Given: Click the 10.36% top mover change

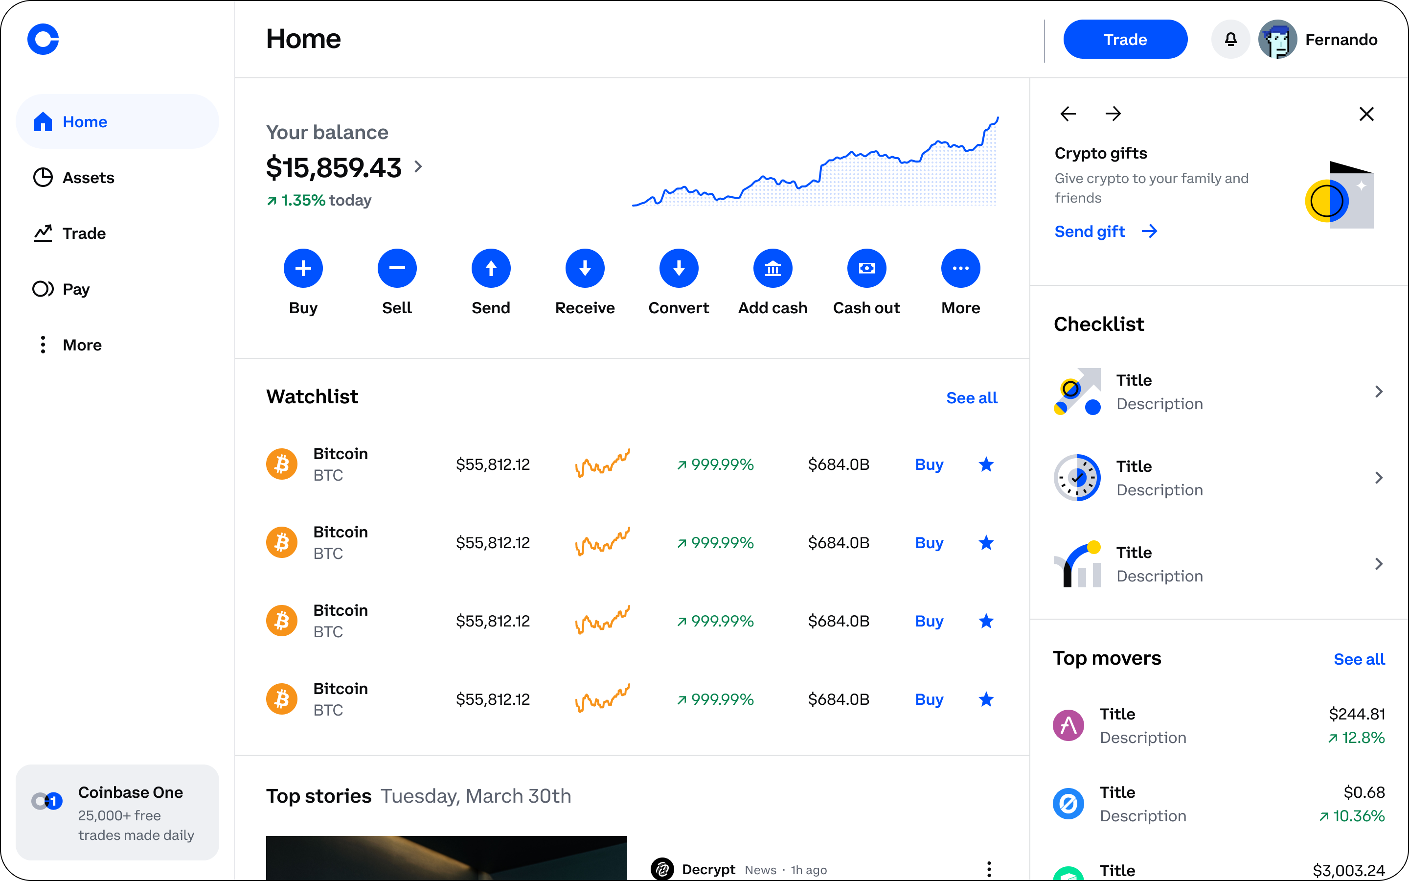Looking at the screenshot, I should tap(1352, 816).
